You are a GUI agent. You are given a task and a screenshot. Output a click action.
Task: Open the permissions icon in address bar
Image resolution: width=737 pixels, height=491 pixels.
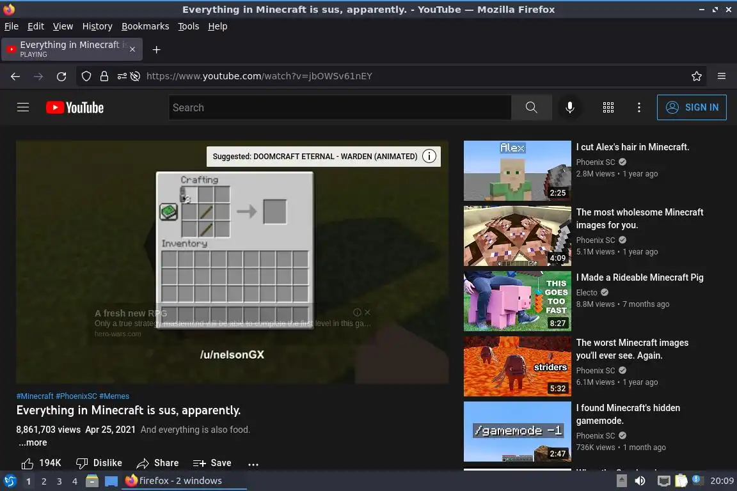pyautogui.click(x=122, y=76)
